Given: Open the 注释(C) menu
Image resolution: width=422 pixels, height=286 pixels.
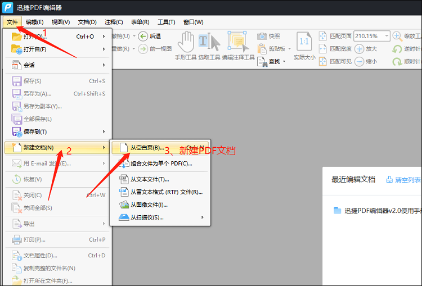Looking at the screenshot, I should coord(114,22).
